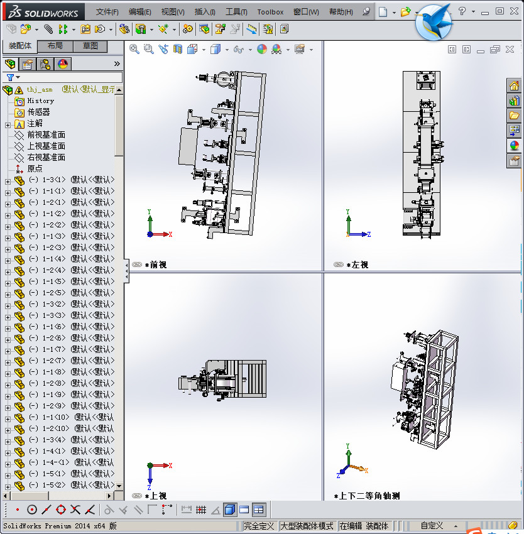Click the Hide/Show Items glasses icon

click(x=239, y=50)
